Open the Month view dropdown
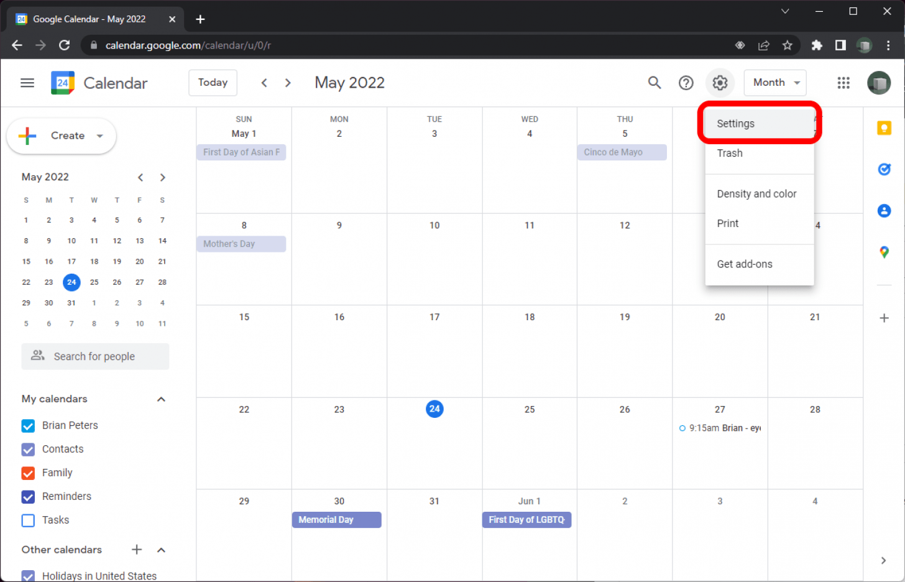Viewport: 905px width, 582px height. (774, 82)
